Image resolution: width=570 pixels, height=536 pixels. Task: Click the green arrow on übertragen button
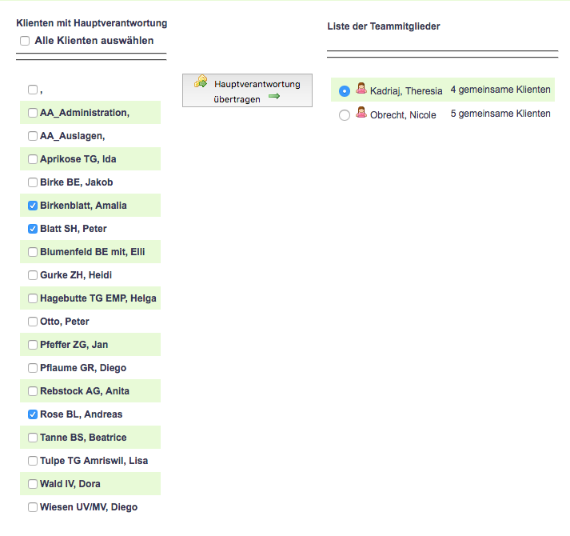(275, 97)
